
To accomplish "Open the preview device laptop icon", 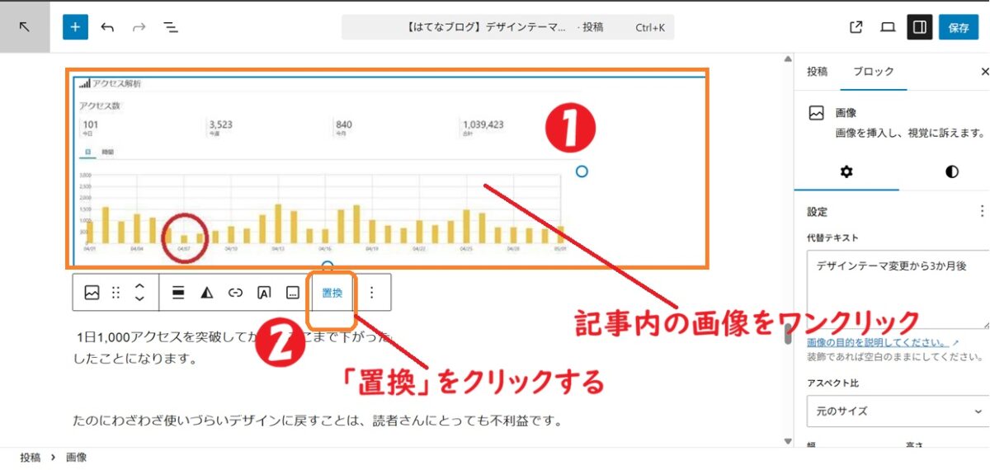I will pos(888,27).
